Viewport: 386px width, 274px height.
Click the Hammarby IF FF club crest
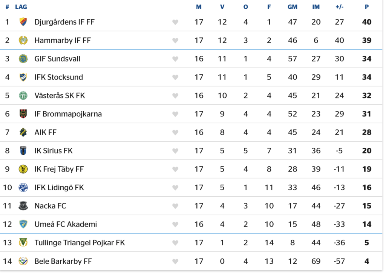(x=23, y=40)
